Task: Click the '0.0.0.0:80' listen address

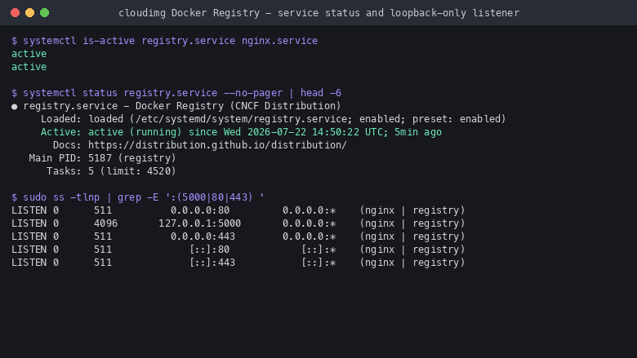Action: click(x=200, y=210)
